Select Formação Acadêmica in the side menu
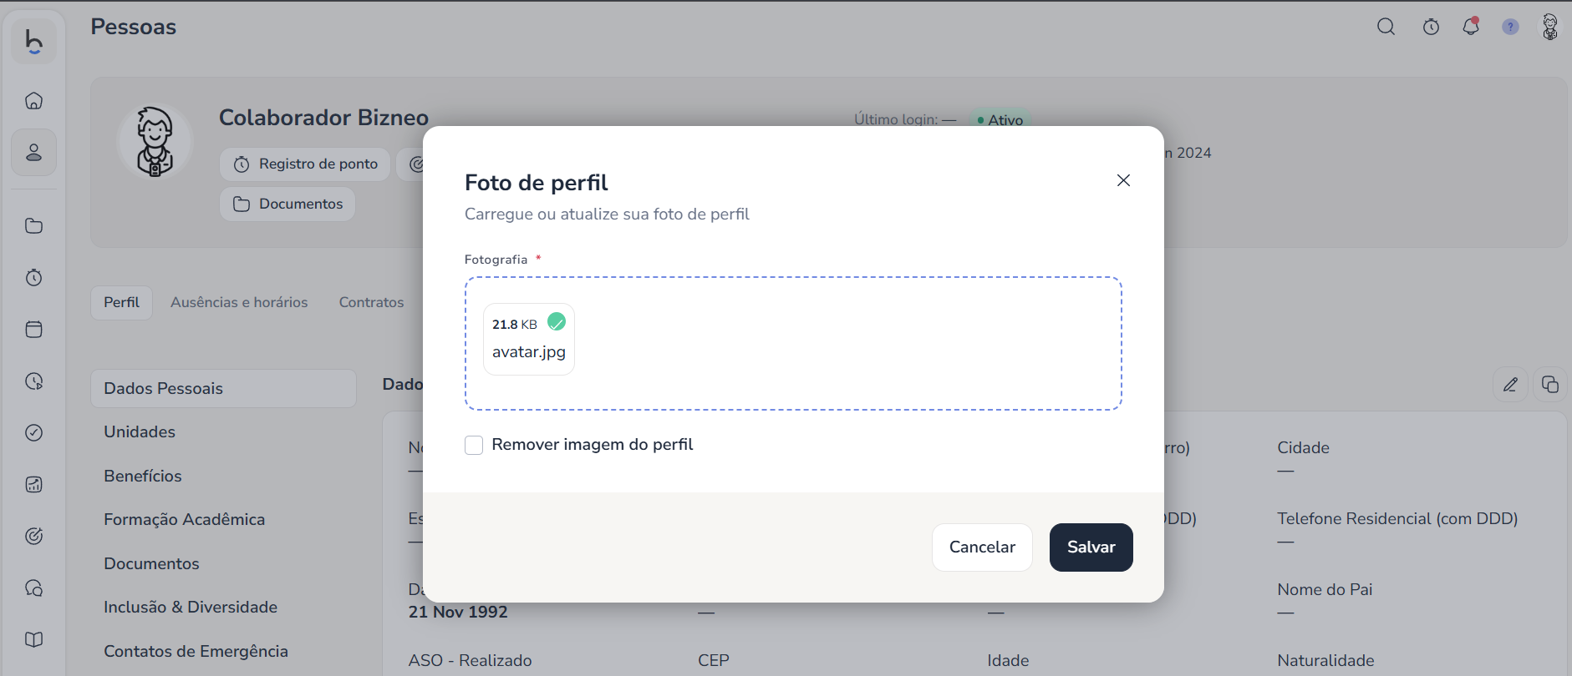The image size is (1572, 676). click(x=184, y=520)
